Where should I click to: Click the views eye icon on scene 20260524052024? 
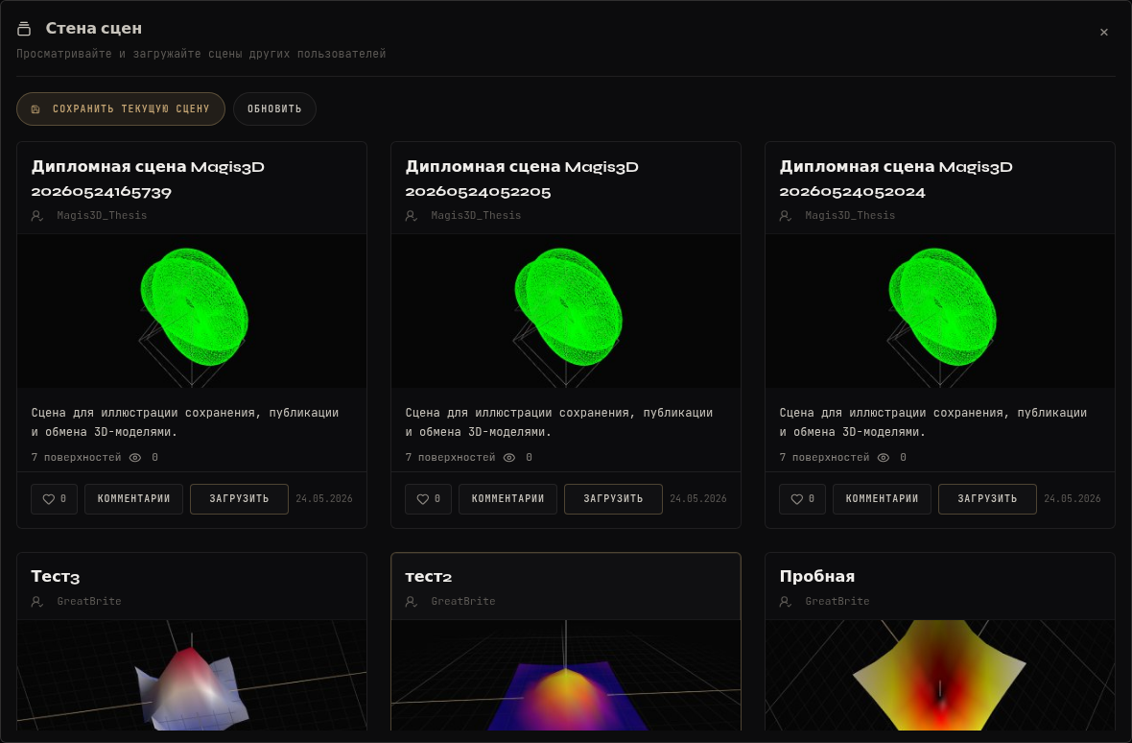click(883, 458)
